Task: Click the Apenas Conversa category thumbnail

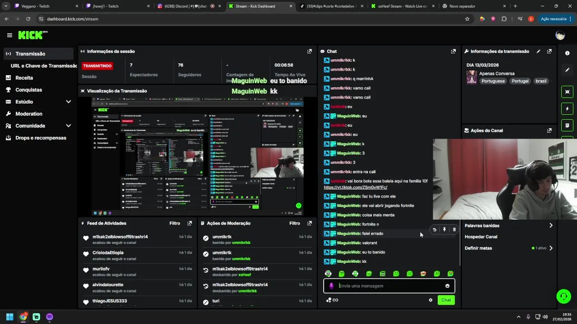Action: (x=472, y=77)
